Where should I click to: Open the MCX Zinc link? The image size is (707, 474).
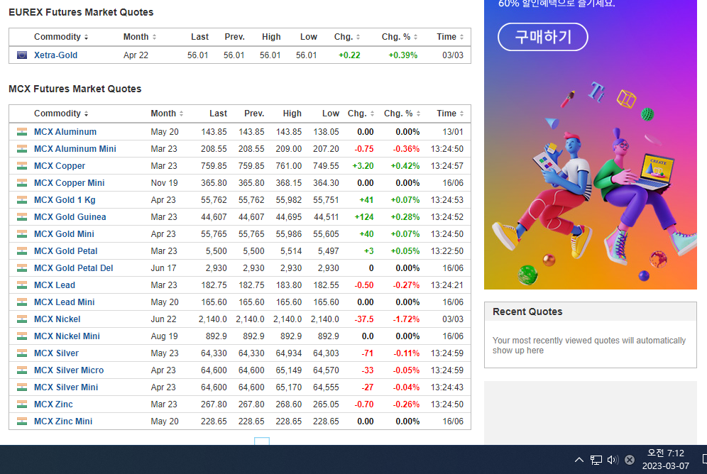53,404
